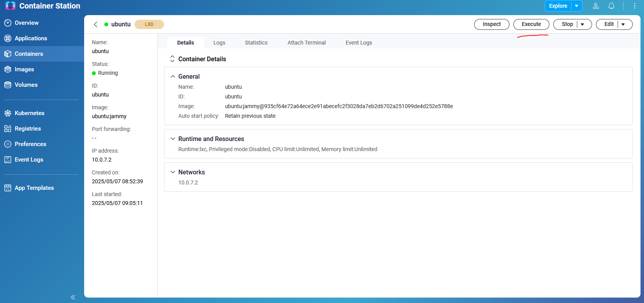
Task: Open the Edit button dropdown arrow
Action: click(x=623, y=24)
